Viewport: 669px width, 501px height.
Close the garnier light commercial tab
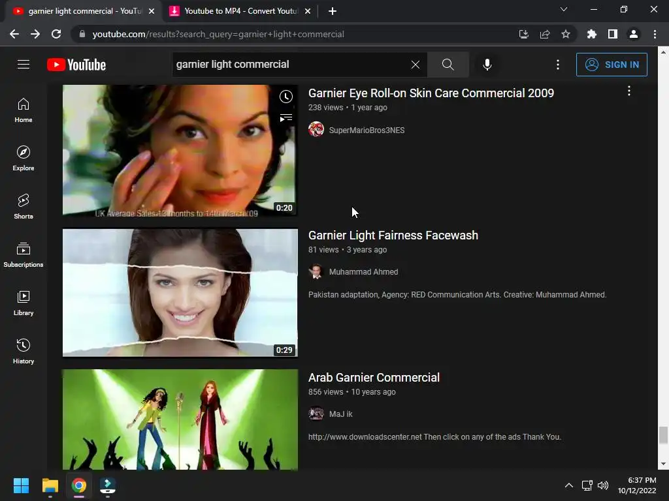click(152, 11)
